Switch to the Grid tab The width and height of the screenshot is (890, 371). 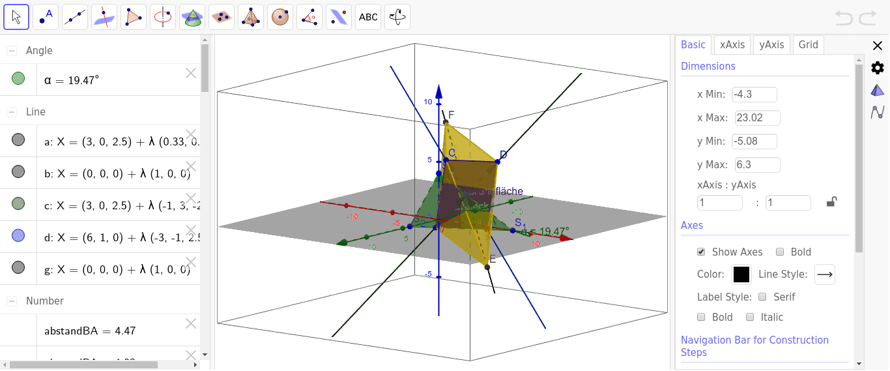tap(809, 45)
